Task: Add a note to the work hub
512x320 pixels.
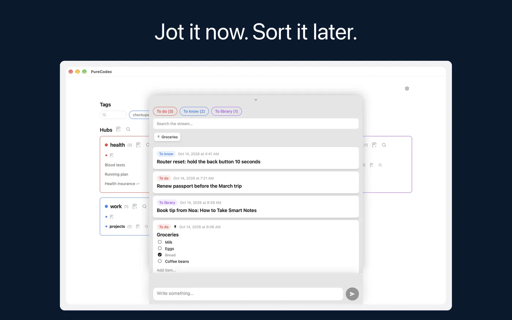Action: 135,206
